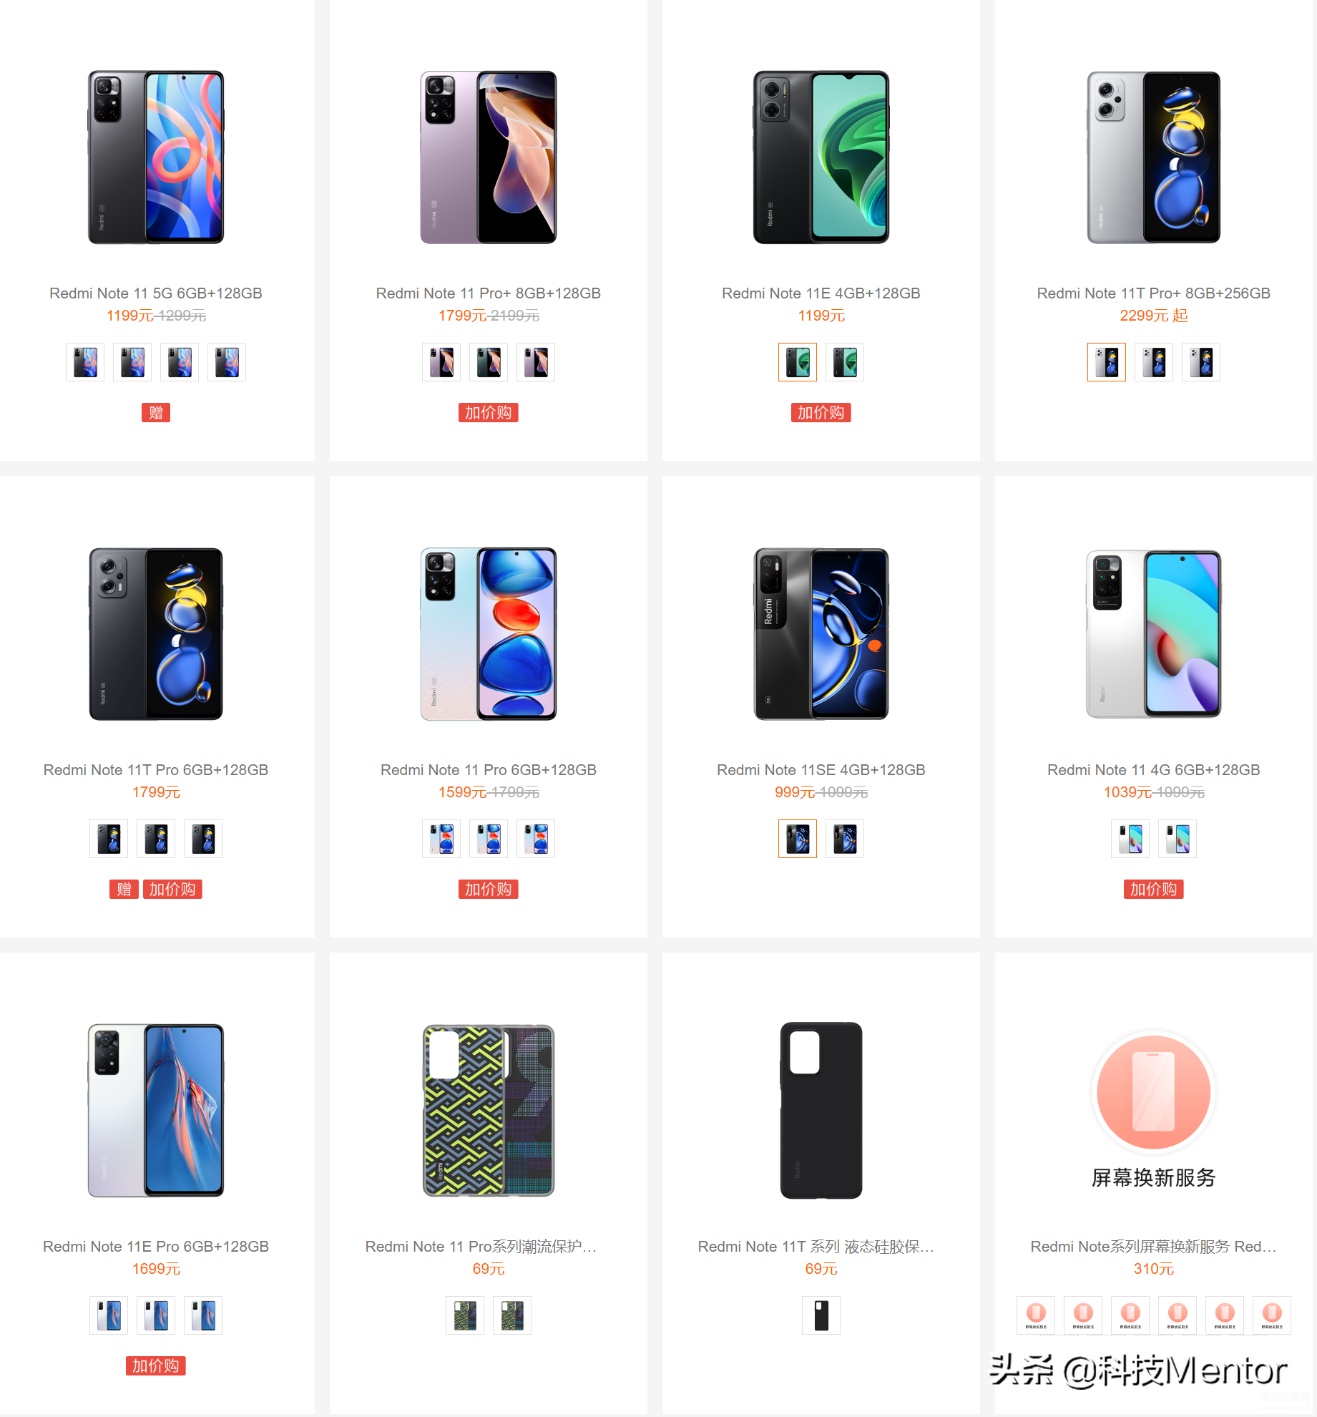Screen dimensions: 1317x1417
Task: Click the Redmi Note 11 Pro+ phone image
Action: 489,157
